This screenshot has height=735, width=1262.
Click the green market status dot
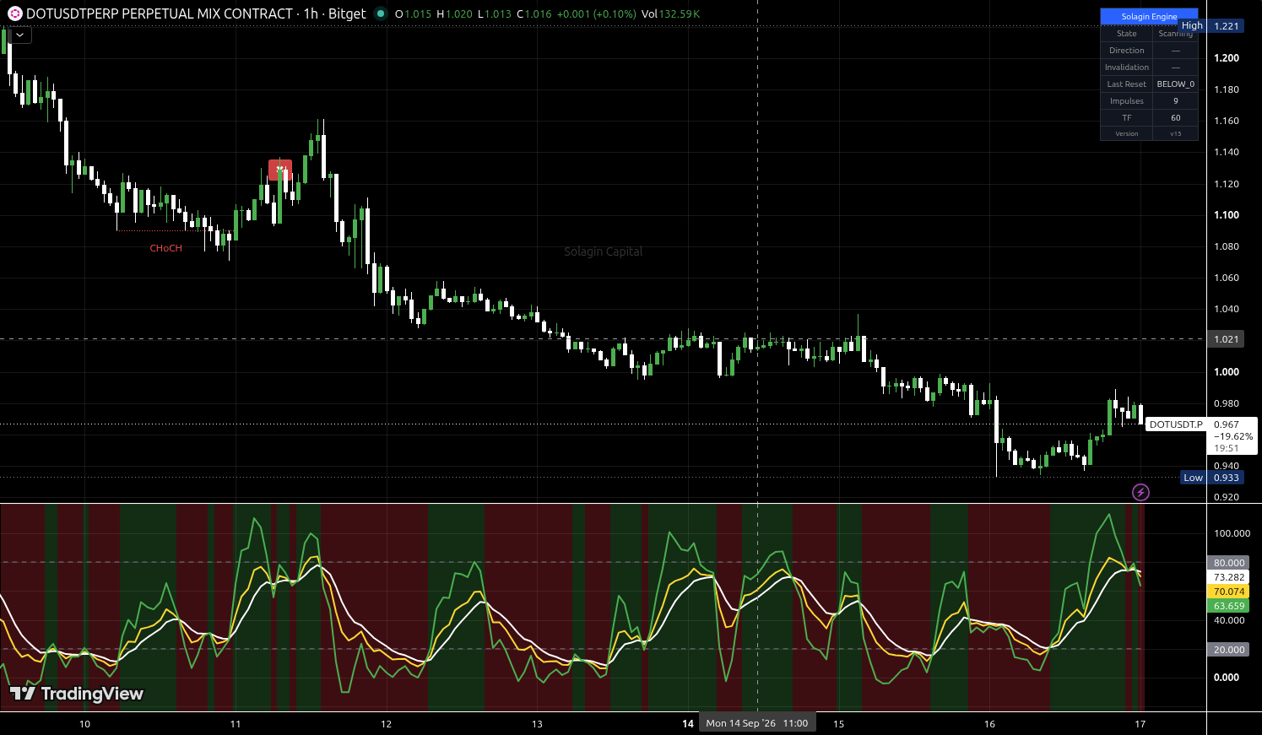click(381, 14)
